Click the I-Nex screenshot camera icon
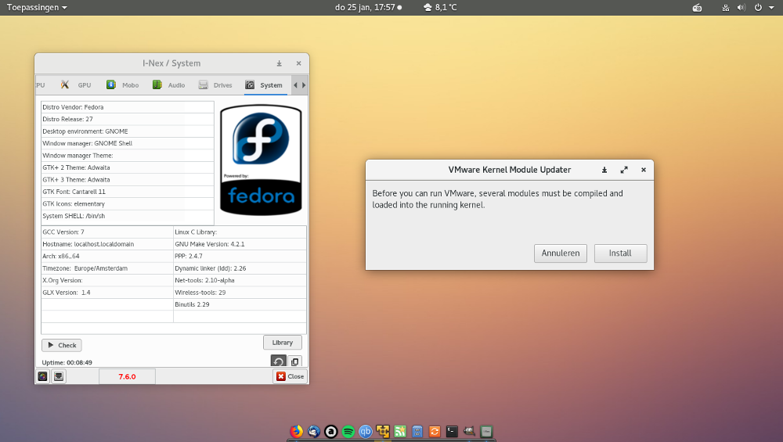The height and width of the screenshot is (442, 783). (x=43, y=376)
